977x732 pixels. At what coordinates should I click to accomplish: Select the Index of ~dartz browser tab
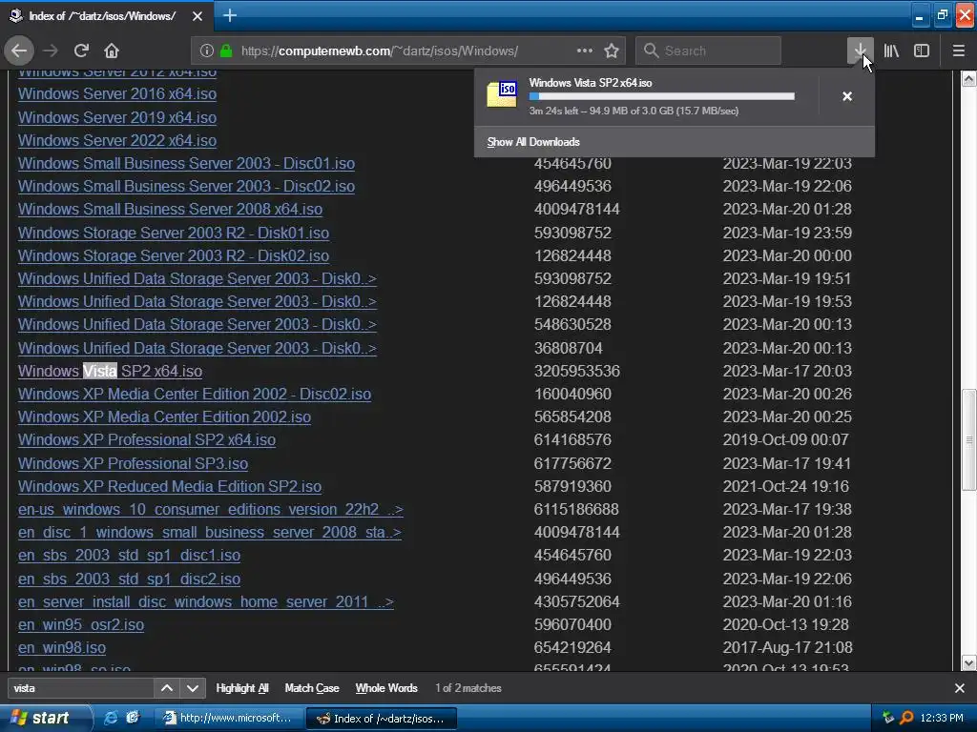point(106,16)
